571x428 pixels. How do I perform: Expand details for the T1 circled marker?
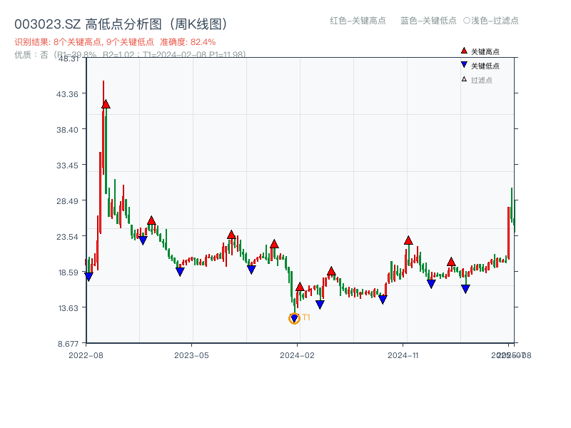pos(294,318)
